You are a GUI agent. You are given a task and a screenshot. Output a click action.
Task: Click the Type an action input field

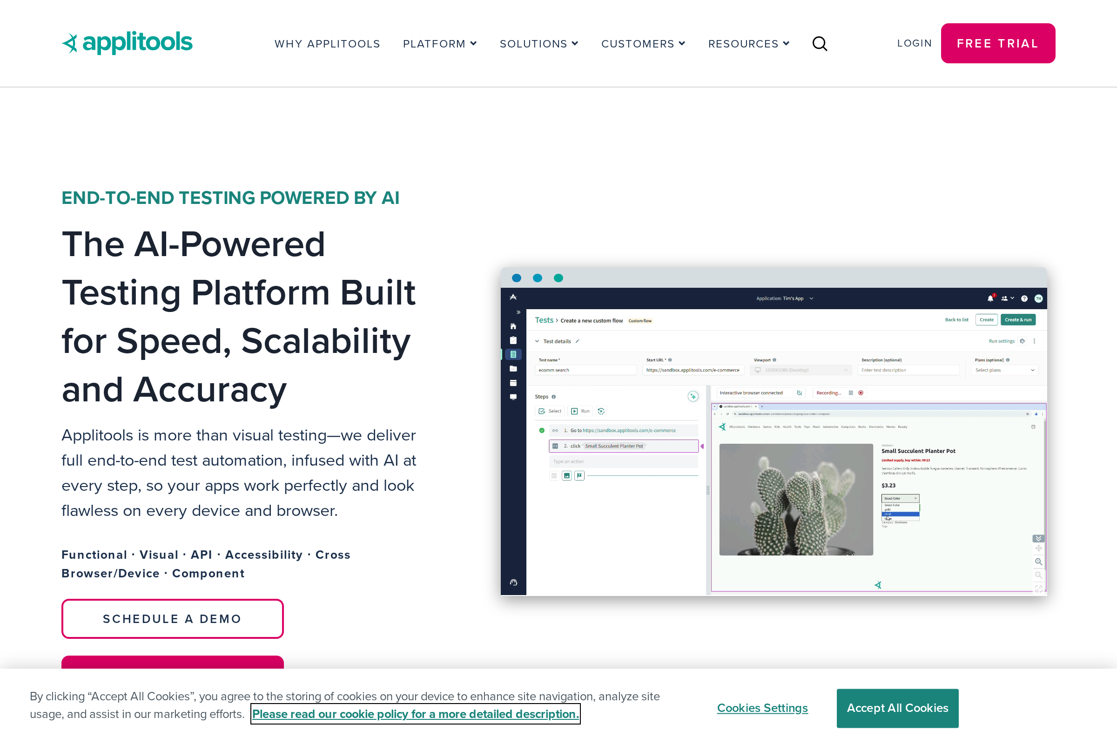pos(624,461)
